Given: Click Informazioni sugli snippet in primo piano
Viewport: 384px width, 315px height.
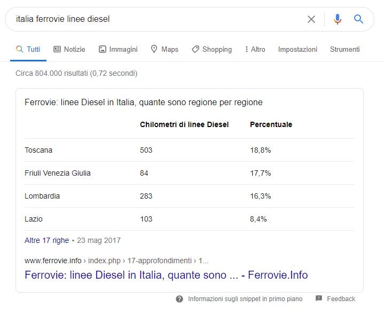Looking at the screenshot, I should coord(245,299).
